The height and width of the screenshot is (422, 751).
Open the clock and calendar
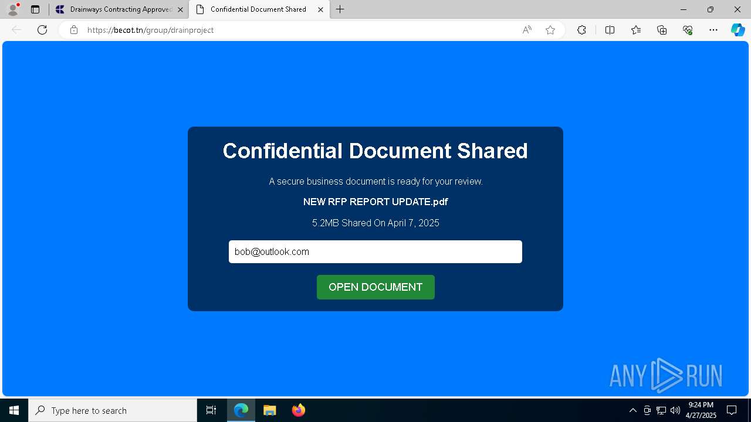[701, 410]
